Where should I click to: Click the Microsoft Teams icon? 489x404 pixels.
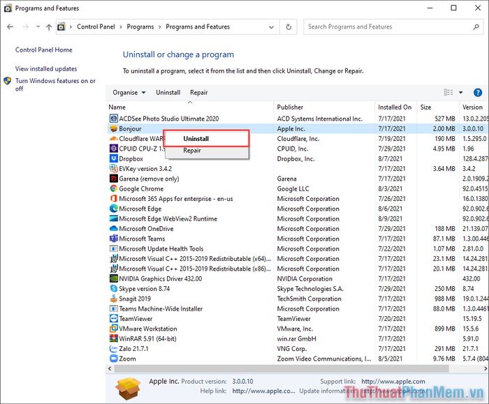coord(114,239)
